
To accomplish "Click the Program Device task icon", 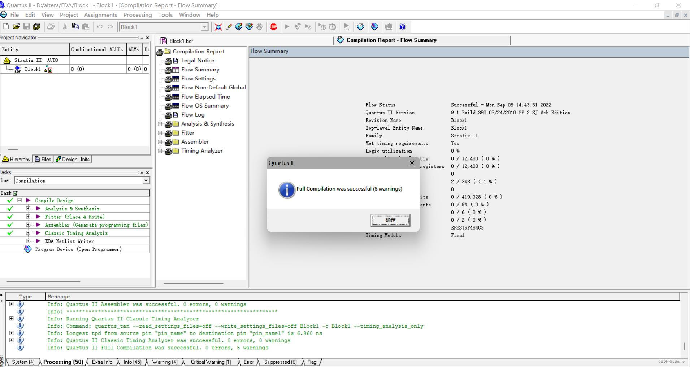I will point(28,249).
